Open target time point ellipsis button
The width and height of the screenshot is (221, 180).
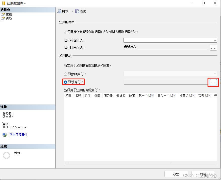click(213, 47)
